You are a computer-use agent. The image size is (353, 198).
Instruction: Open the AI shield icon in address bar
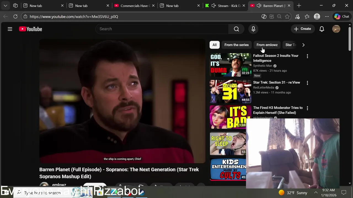tap(264, 16)
